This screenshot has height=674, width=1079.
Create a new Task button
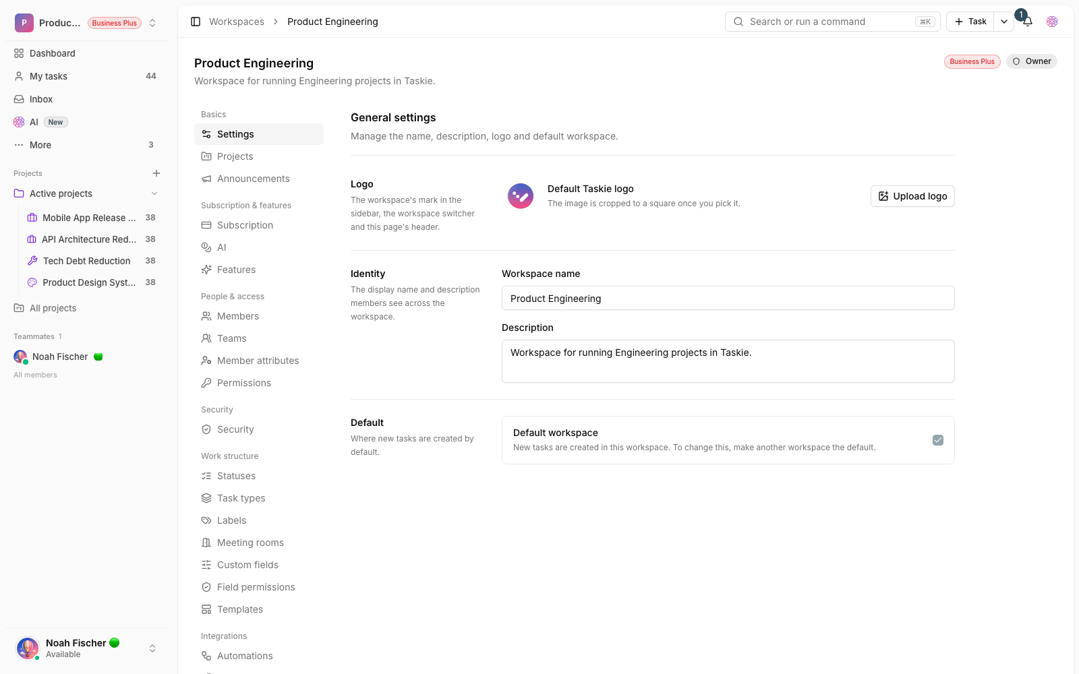click(x=970, y=22)
